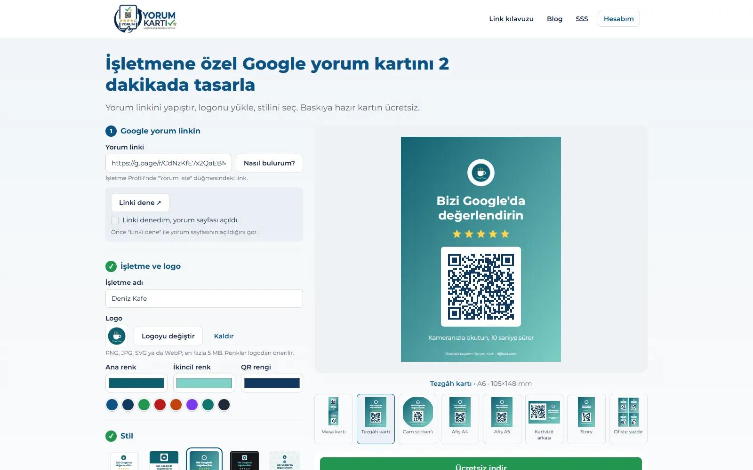The width and height of the screenshot is (753, 470).
Task: Choose the black dark style thumbnail
Action: click(245, 460)
